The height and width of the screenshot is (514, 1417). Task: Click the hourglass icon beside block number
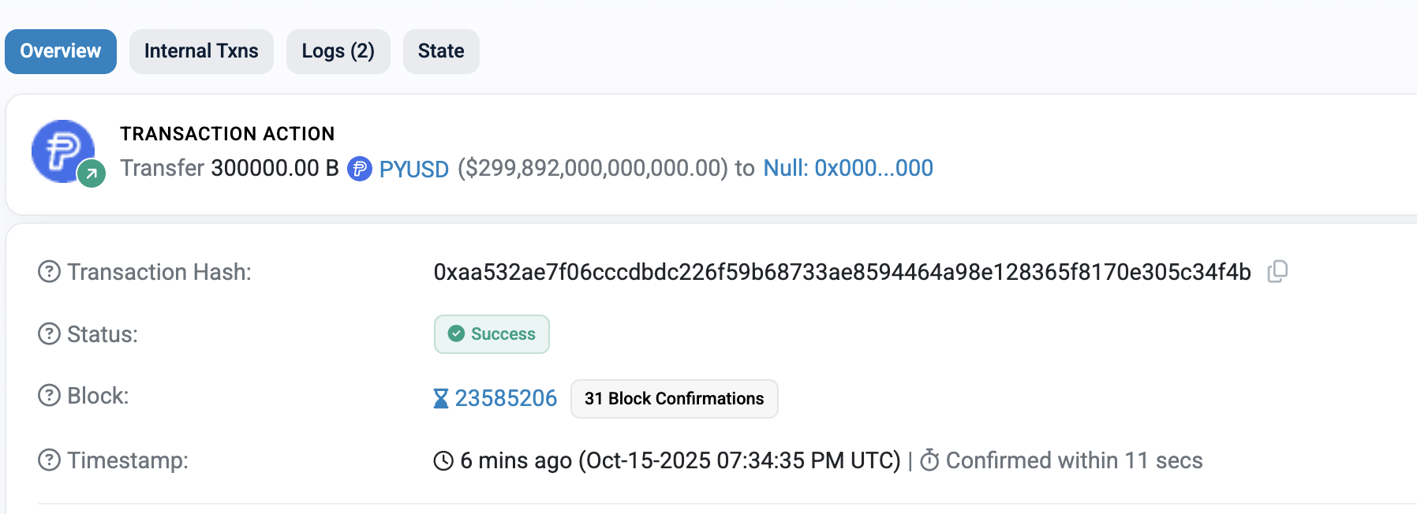(441, 399)
